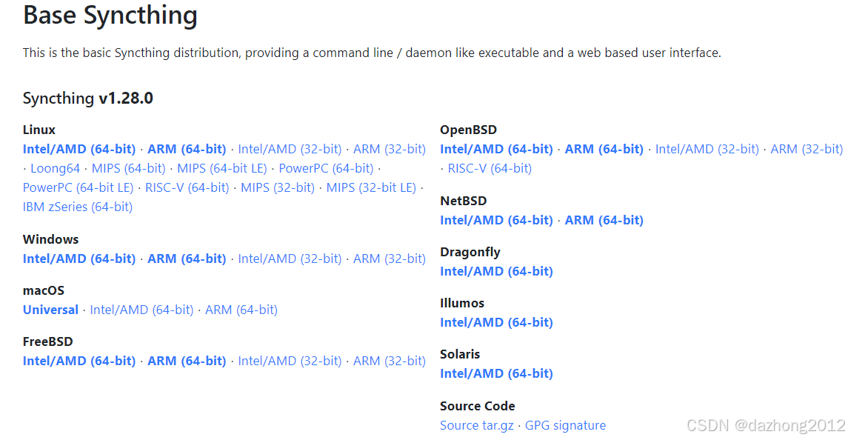
Task: Open FreeBSD Intel/AMD (32-bit) link
Action: (290, 361)
